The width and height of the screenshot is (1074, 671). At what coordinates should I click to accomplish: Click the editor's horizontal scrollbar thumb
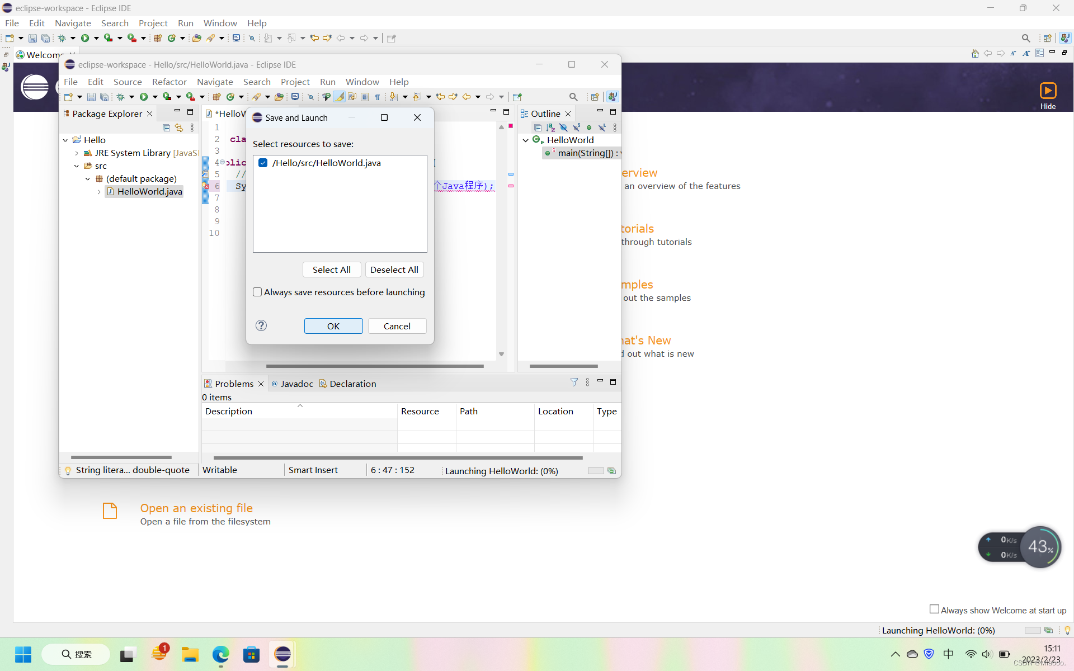tap(375, 366)
